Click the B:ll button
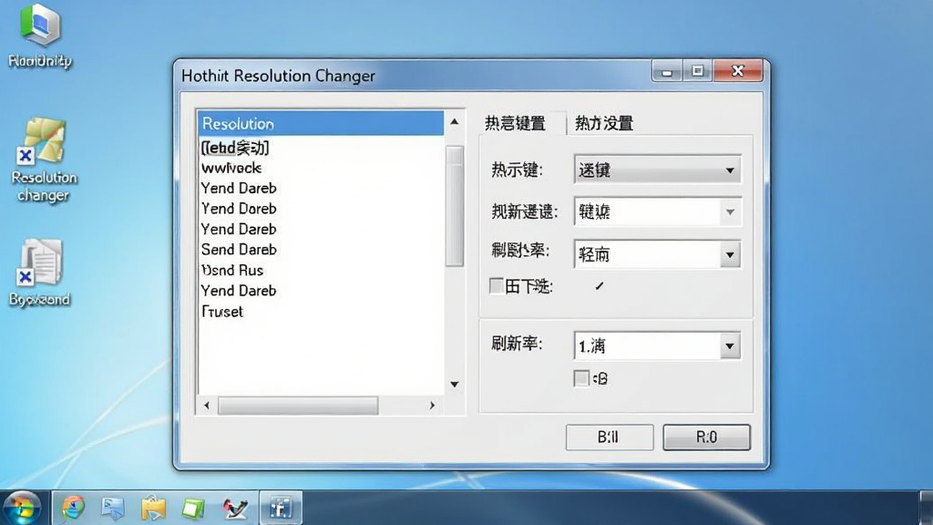Screen dimensions: 933x525 tap(610, 437)
